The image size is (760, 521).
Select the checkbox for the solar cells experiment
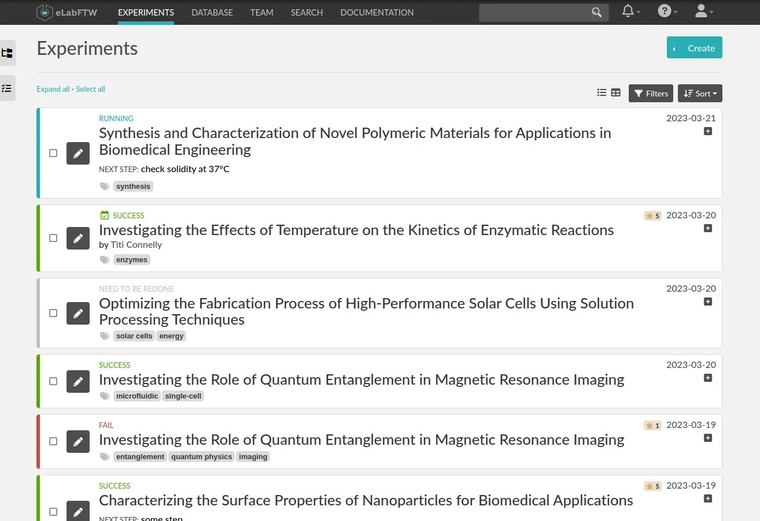click(53, 312)
